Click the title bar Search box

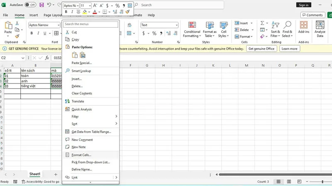179,5
